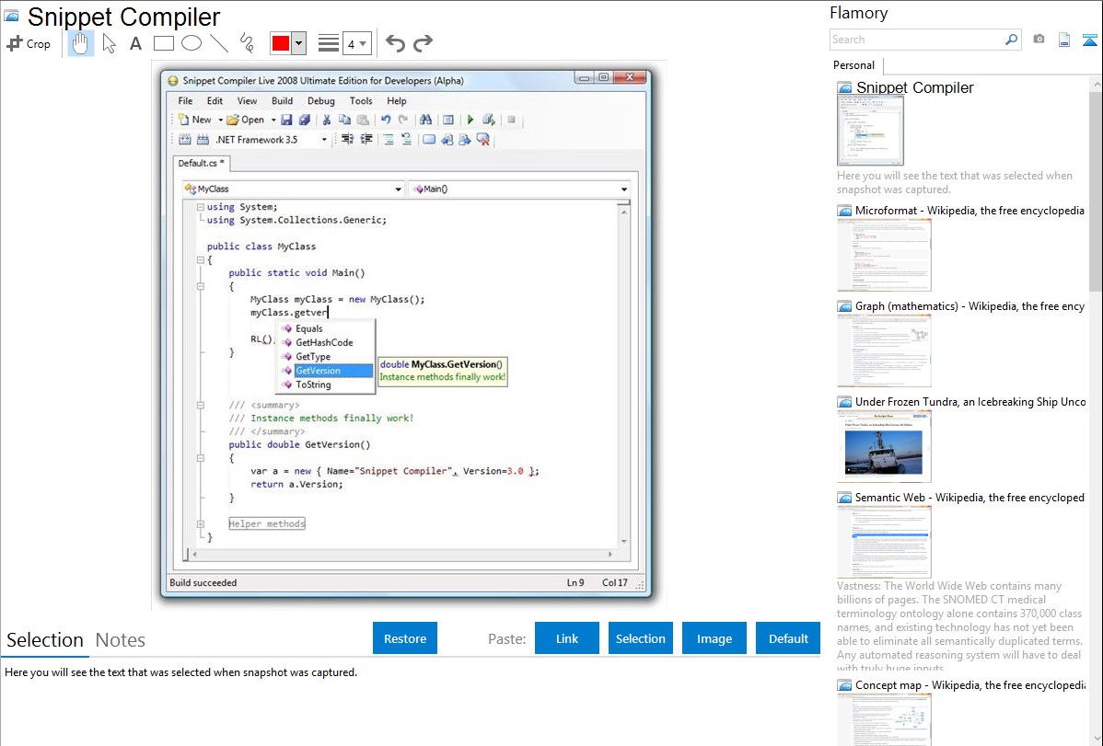Open the Personal tab
Screen dimensions: 1103x746
coord(854,65)
